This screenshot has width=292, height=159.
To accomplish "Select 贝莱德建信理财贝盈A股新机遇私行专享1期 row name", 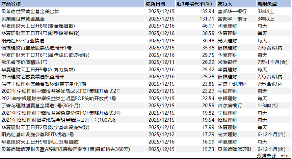I will tap(65, 149).
